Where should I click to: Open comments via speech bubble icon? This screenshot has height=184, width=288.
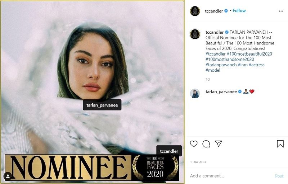206,144
